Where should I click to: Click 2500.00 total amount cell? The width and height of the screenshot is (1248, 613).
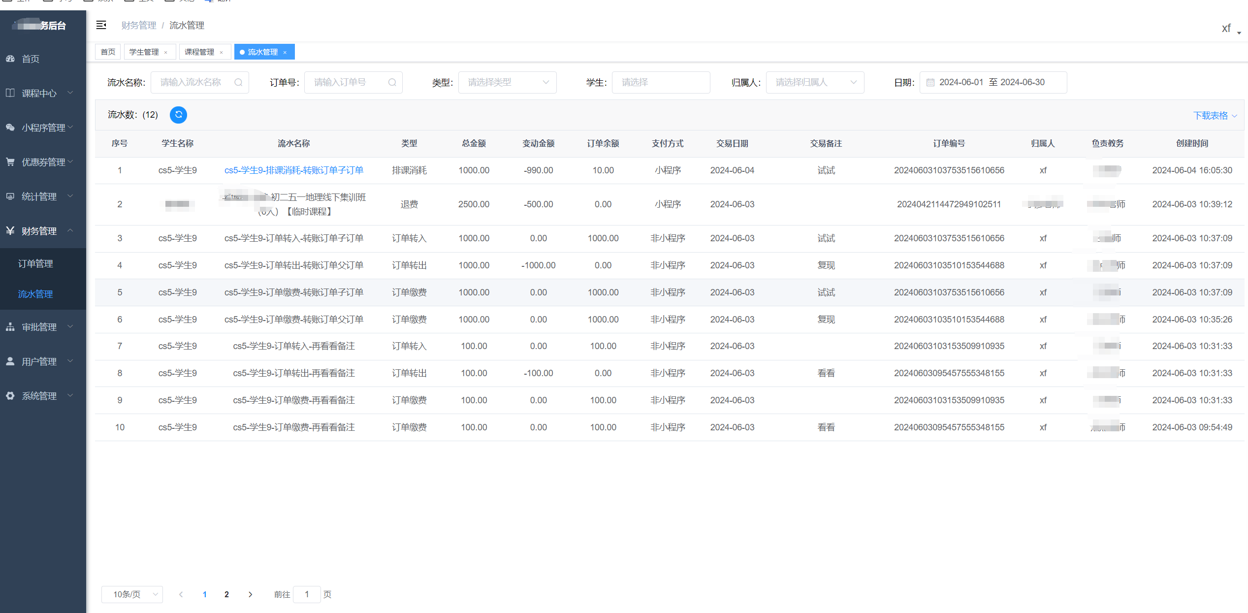pyautogui.click(x=474, y=204)
